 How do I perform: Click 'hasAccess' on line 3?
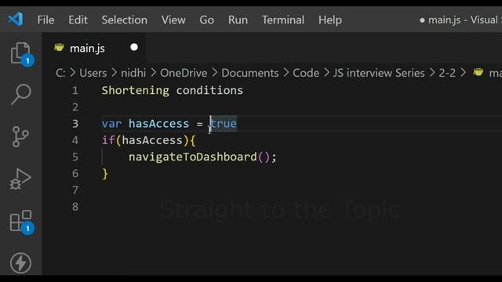pyautogui.click(x=158, y=124)
